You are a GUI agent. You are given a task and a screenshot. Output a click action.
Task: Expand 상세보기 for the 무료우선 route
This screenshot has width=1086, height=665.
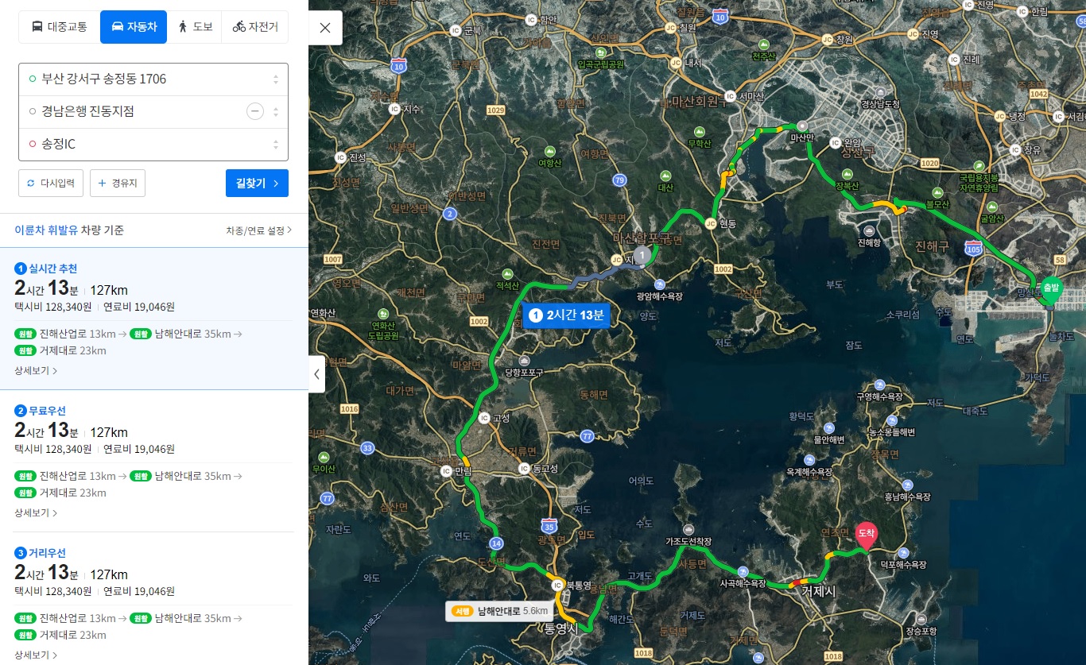[36, 512]
